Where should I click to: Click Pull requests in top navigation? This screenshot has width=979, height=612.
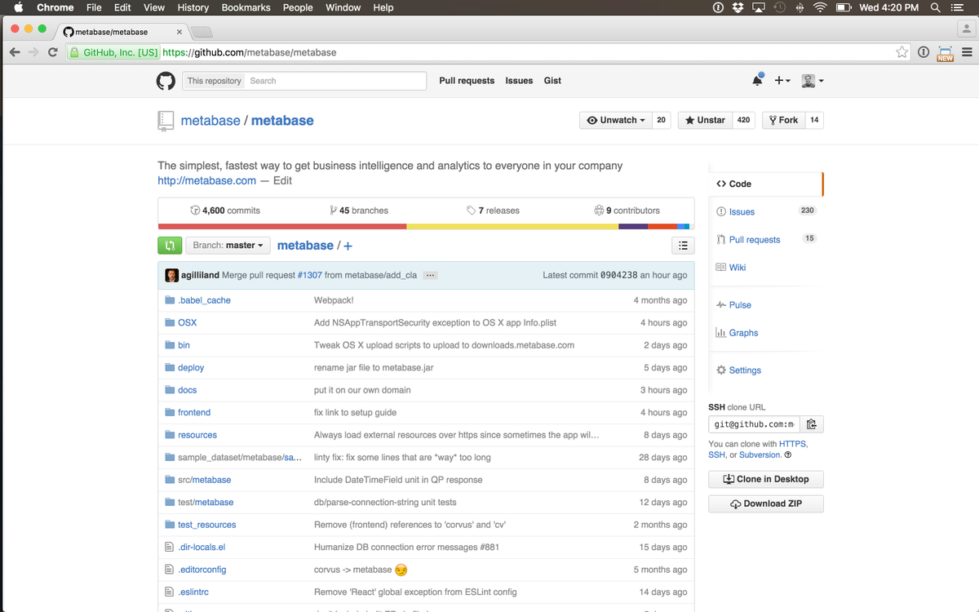(467, 81)
